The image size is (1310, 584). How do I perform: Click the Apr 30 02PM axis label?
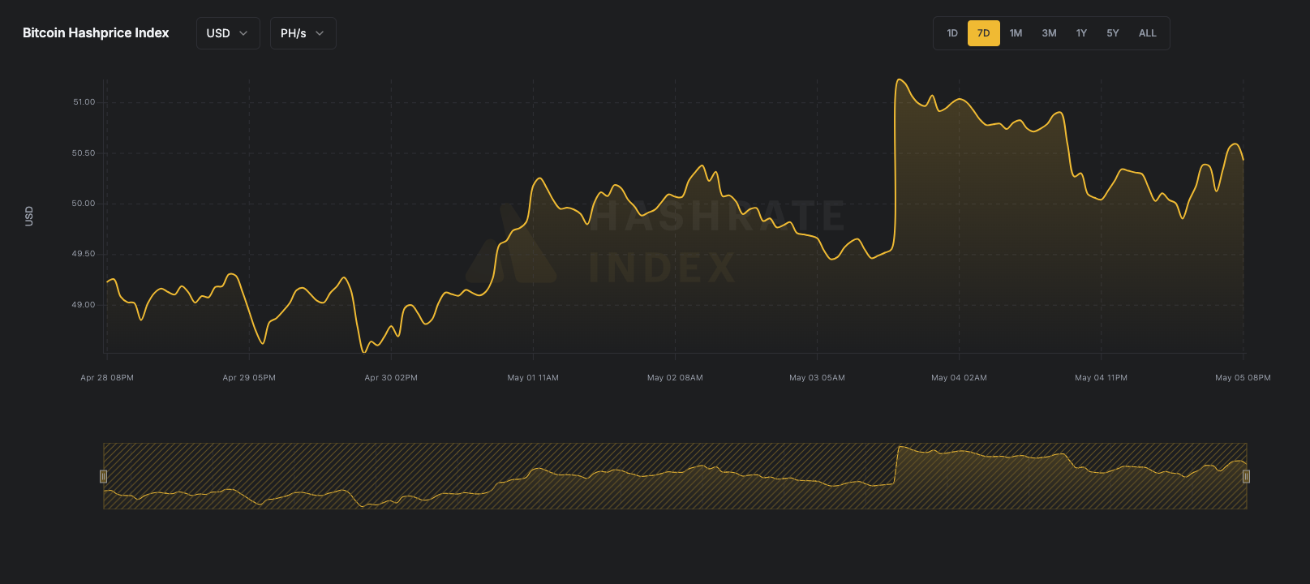pyautogui.click(x=391, y=378)
